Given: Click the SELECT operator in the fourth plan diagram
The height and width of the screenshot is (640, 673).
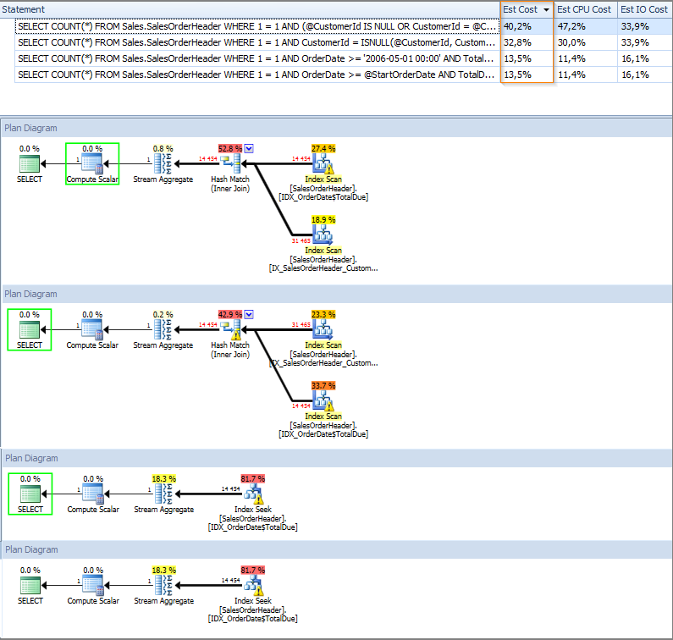Looking at the screenshot, I should tap(30, 586).
